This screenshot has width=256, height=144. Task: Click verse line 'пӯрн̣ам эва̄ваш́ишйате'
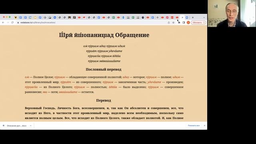click(104, 61)
